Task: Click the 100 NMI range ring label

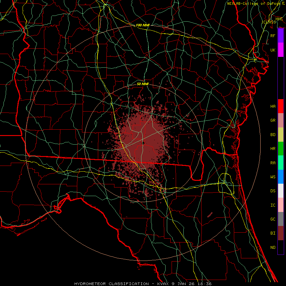Action: 143,25
